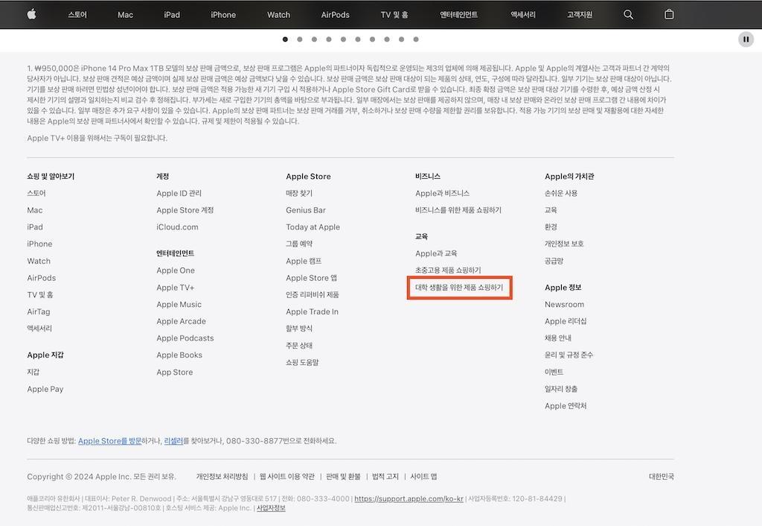Screen dimensions: 762x526
Task: Open iPhone in top navigation
Action: pos(223,15)
